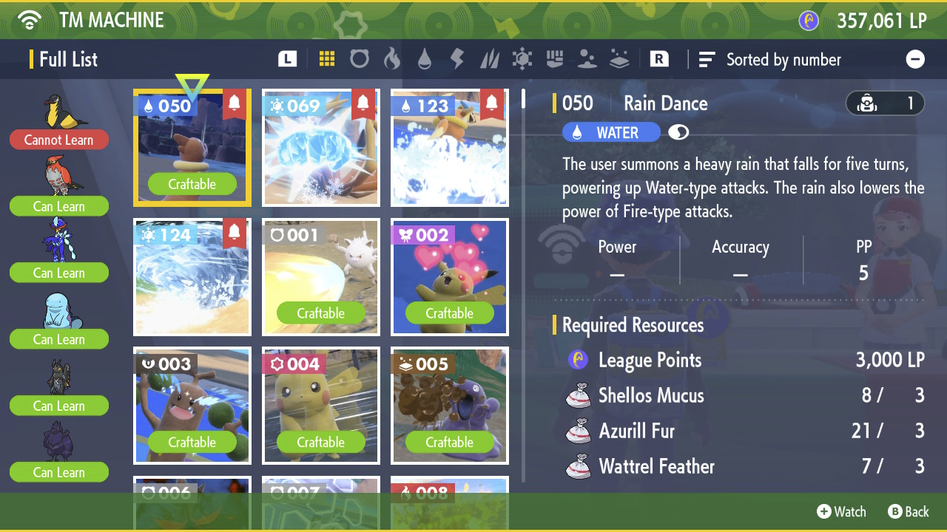947x532 pixels.
Task: Click the TM MACHINE title
Action: point(112,21)
